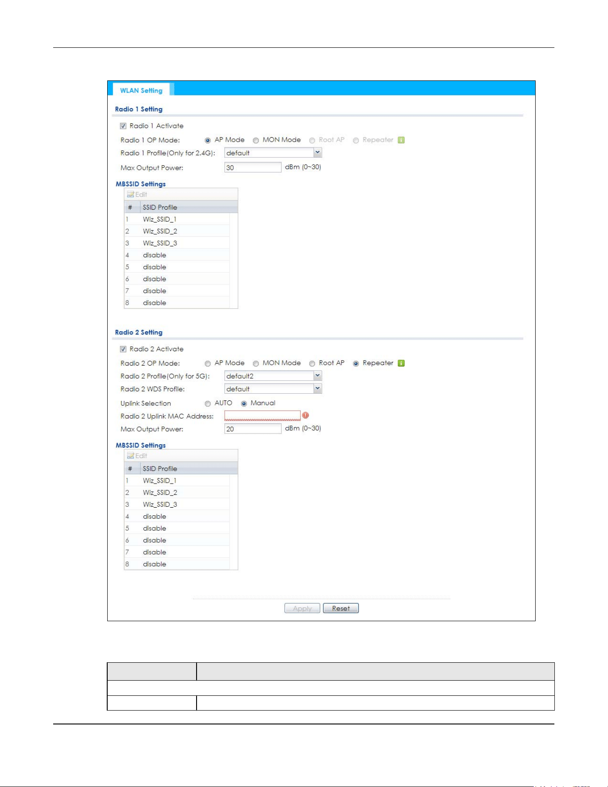Click the Radio 1 OP Mode info icon
Screen dimensions: 608x787
tap(401, 140)
